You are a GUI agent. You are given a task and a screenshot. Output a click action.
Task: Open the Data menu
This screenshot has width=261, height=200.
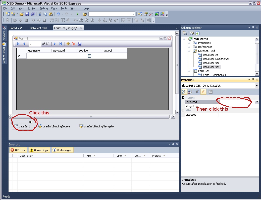point(54,8)
